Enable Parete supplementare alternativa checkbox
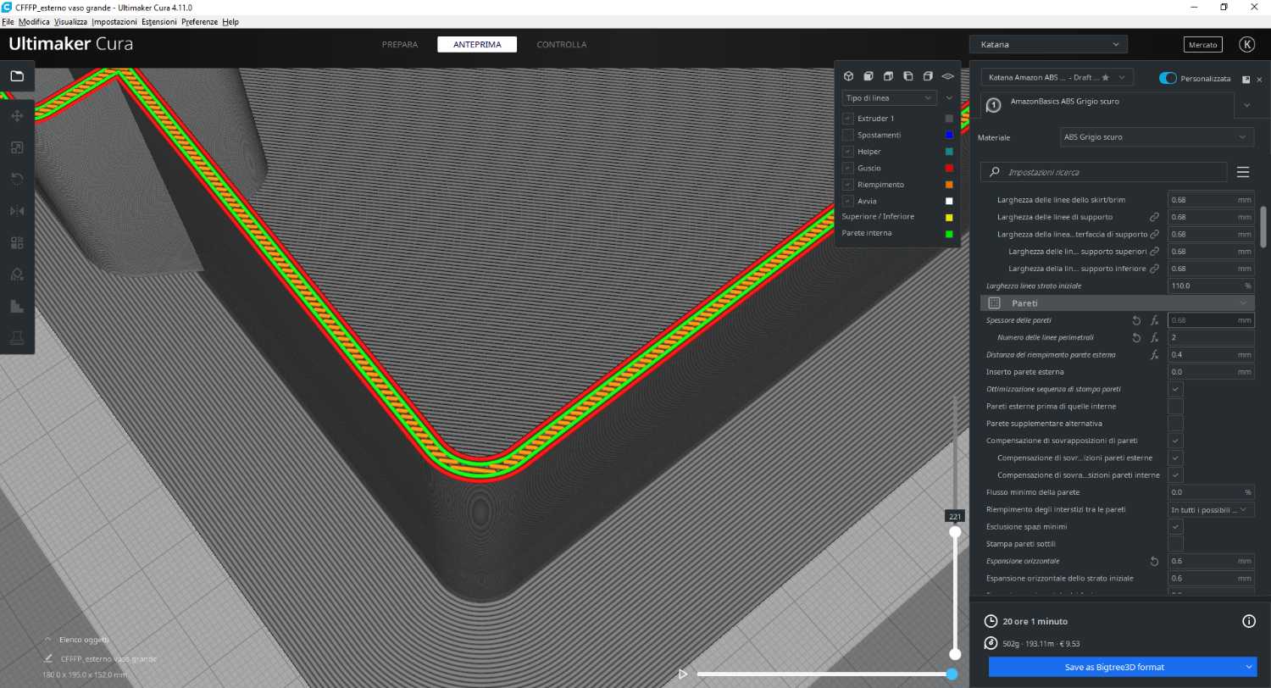 [x=1175, y=423]
